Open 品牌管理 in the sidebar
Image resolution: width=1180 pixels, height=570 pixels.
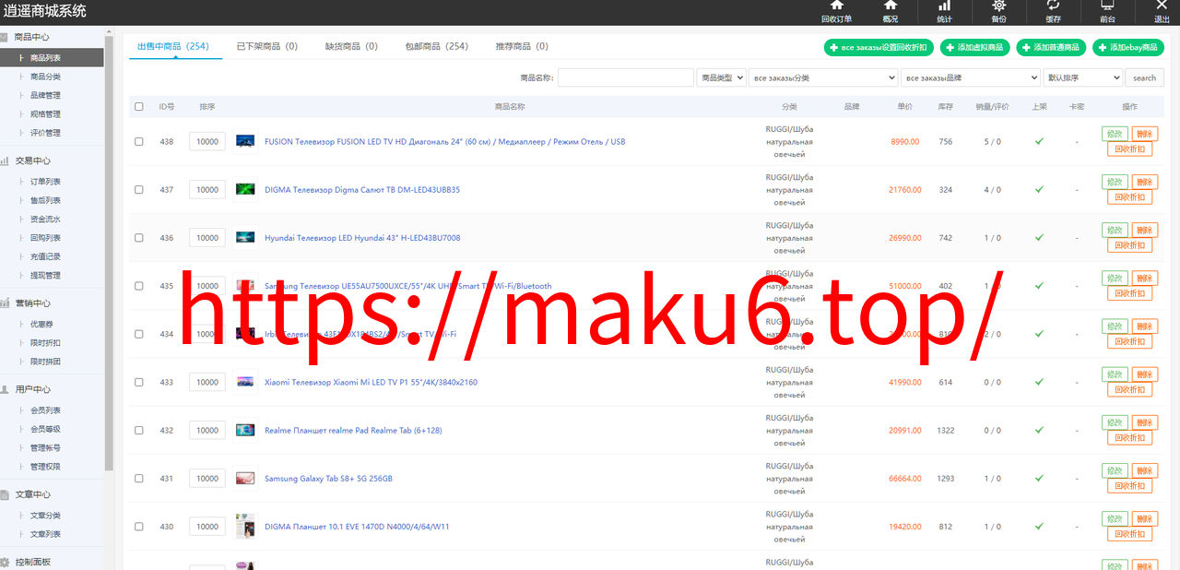point(45,95)
